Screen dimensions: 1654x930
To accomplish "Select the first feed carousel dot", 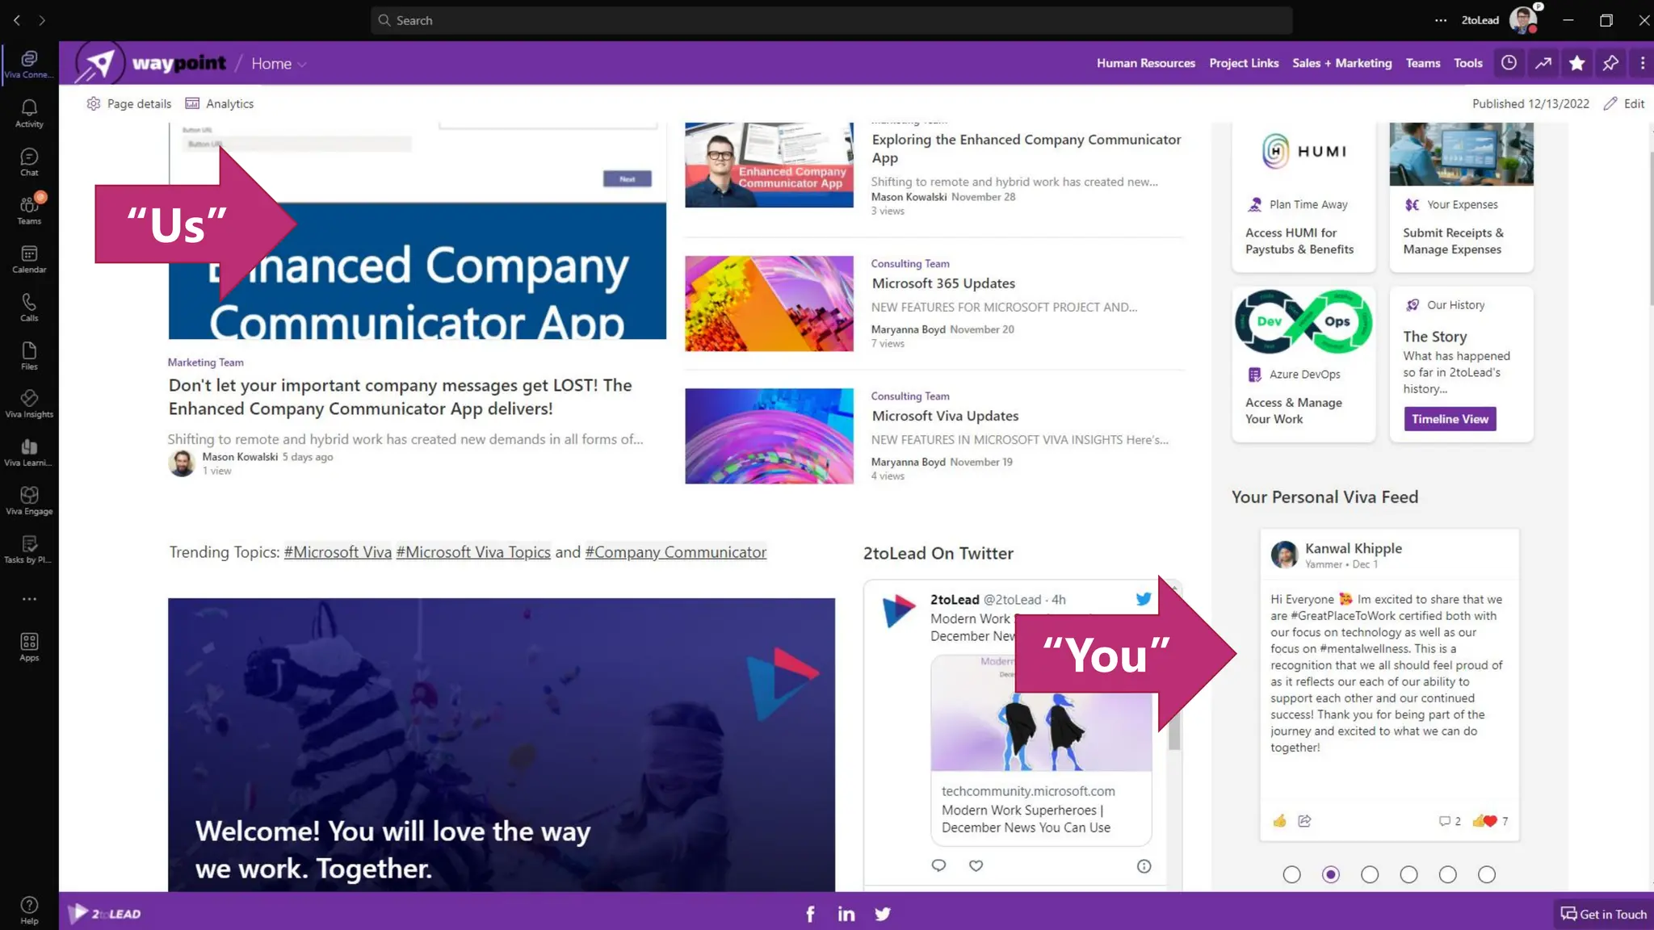I will click(x=1291, y=874).
